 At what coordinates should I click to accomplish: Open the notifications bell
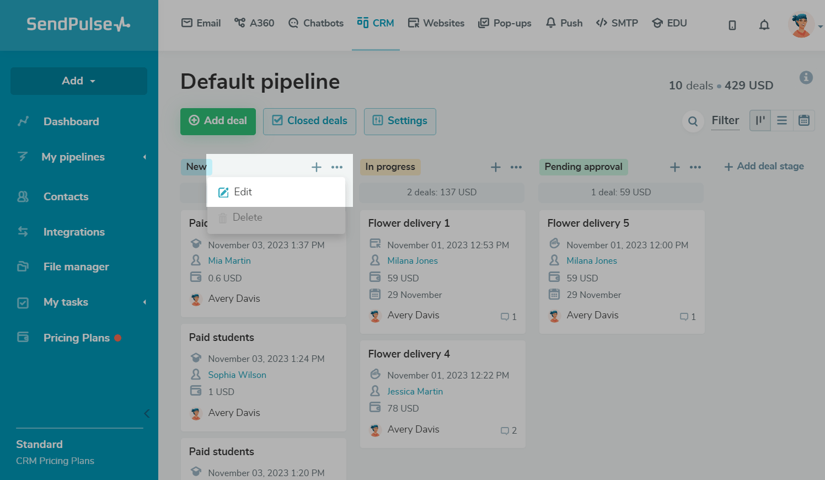pos(764,25)
